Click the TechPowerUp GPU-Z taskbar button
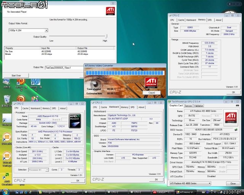Screen dimensions: 244x195 point(71,192)
